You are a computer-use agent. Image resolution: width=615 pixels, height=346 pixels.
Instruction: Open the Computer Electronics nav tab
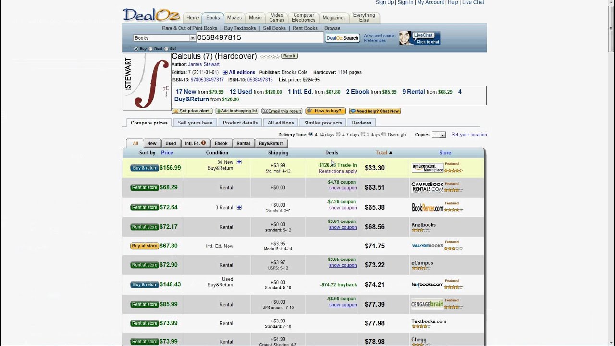tap(304, 18)
